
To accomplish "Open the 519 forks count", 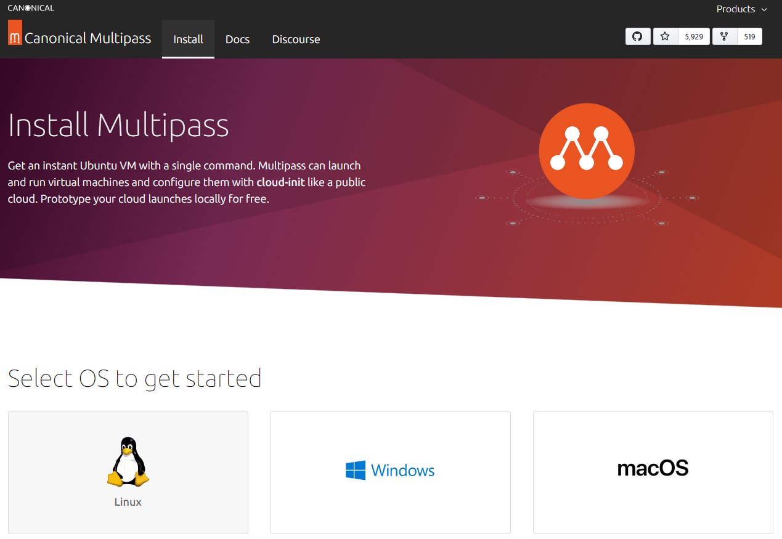I will click(x=749, y=37).
